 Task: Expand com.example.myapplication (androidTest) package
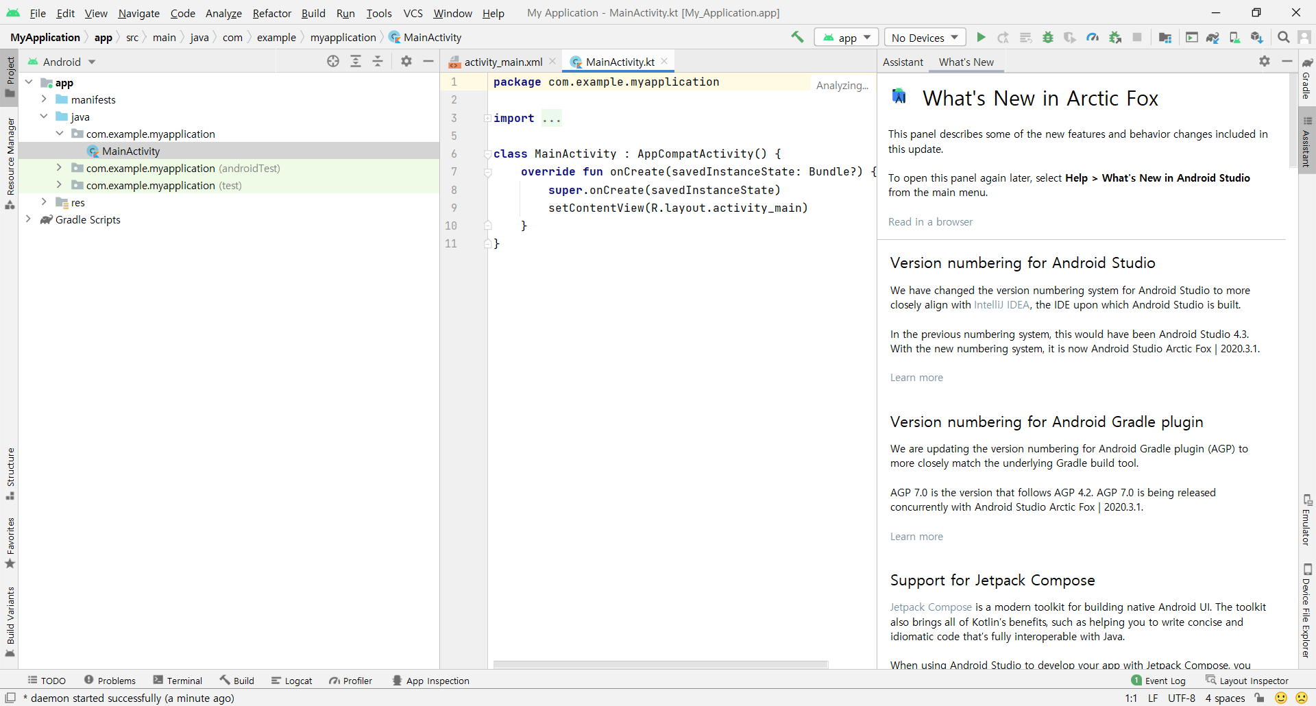[x=59, y=168]
